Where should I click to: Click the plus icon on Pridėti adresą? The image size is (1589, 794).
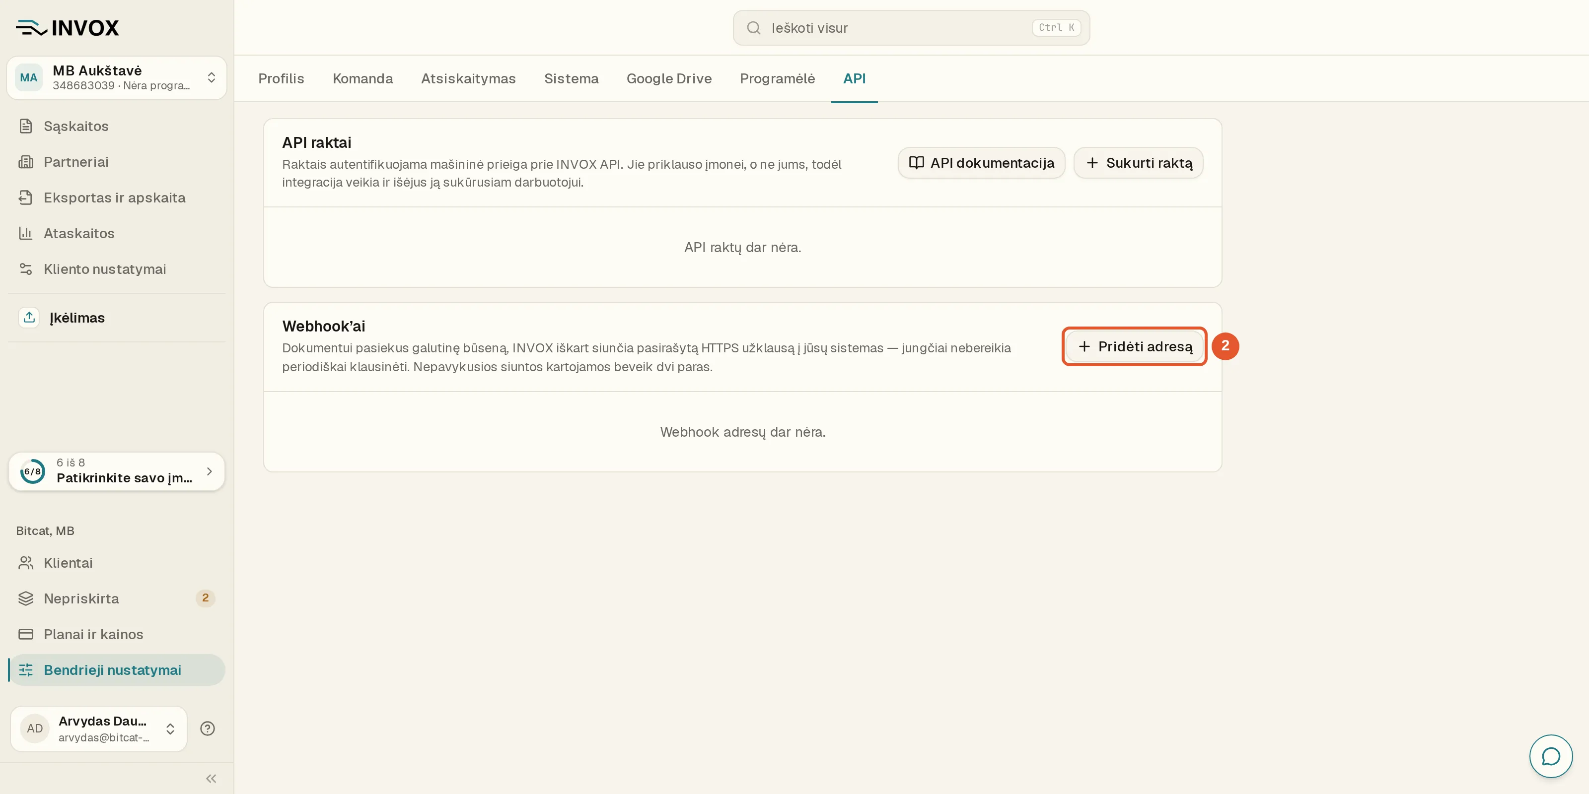coord(1084,346)
